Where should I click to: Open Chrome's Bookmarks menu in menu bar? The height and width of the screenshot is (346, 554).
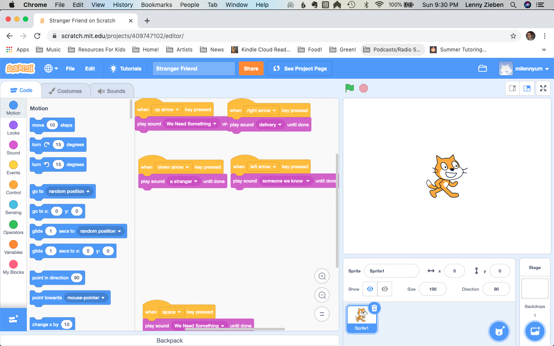click(x=157, y=5)
